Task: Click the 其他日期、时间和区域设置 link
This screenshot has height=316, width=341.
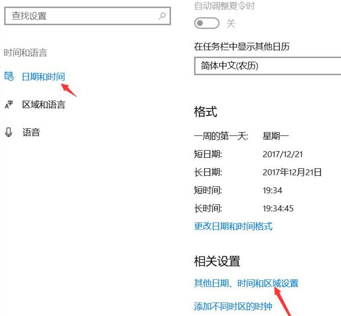Action: tap(246, 283)
